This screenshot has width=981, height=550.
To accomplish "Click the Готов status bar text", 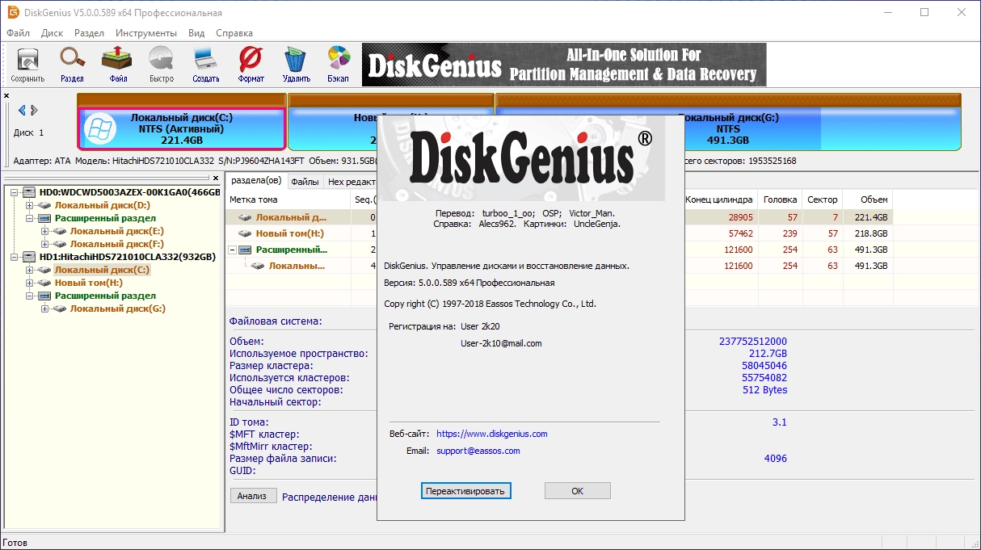I will (x=15, y=543).
